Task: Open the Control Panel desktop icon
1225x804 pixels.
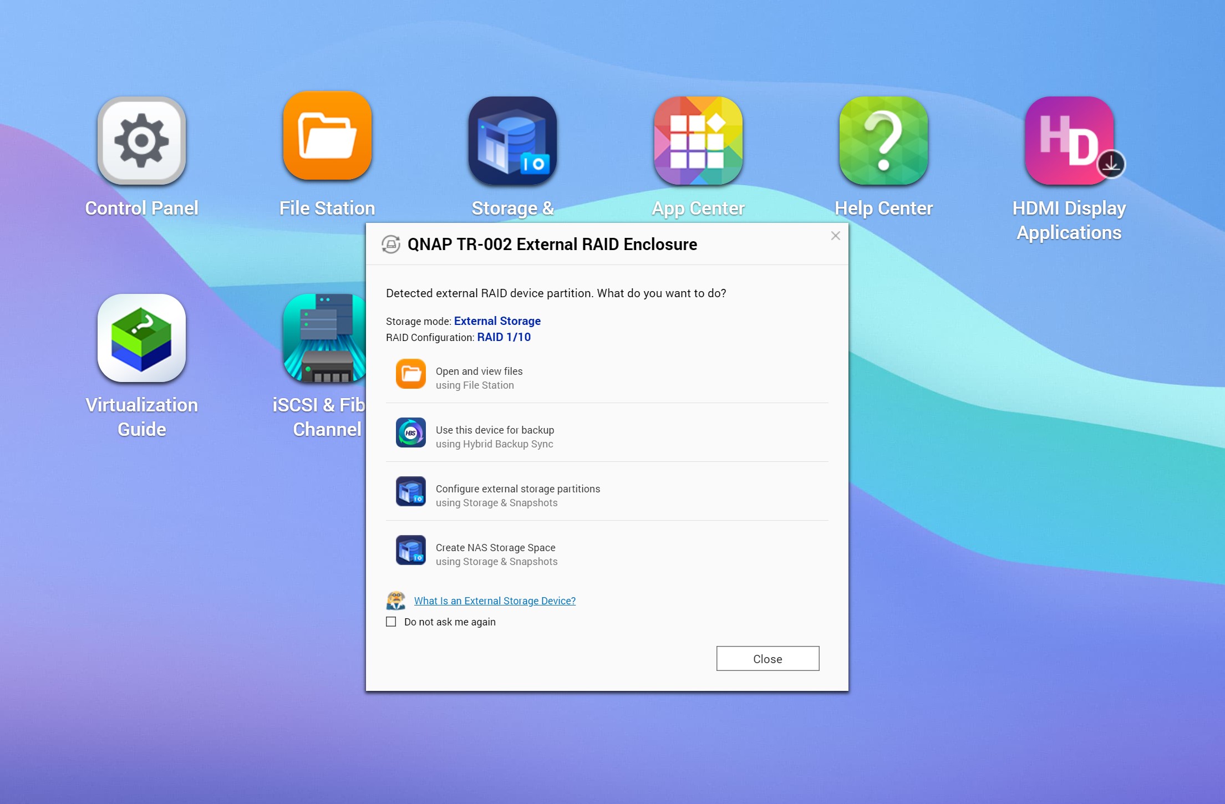Action: click(x=141, y=141)
